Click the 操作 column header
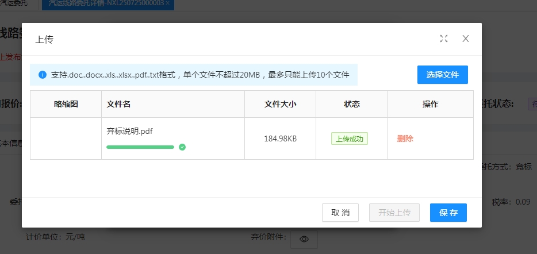537x254 pixels. (x=431, y=105)
